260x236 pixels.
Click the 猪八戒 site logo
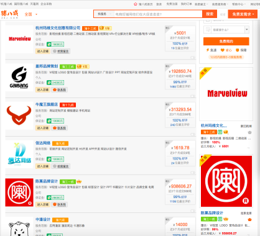(x=9, y=14)
